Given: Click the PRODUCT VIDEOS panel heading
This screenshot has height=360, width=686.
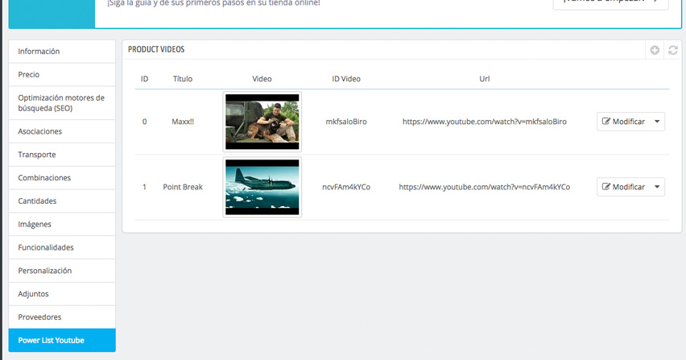Looking at the screenshot, I should 156,49.
